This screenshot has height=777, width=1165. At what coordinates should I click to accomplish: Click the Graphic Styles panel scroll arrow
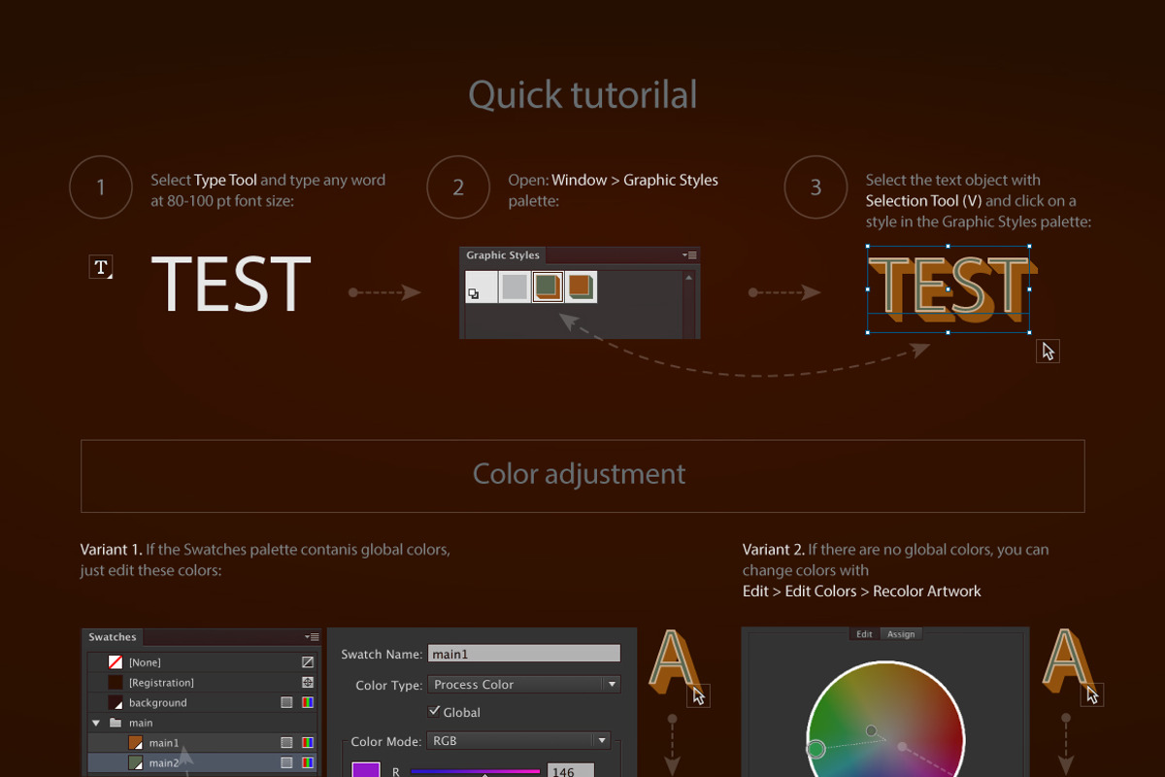690,277
